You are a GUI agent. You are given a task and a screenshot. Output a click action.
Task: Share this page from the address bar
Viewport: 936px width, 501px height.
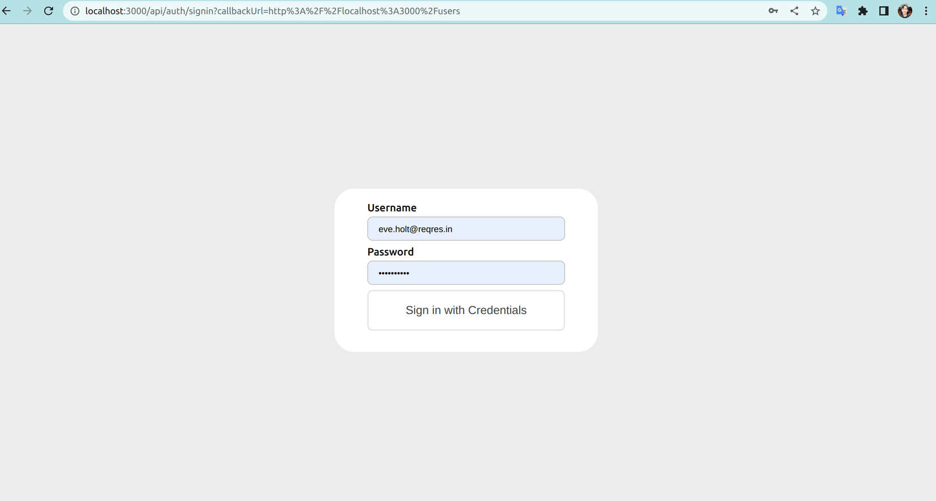pyautogui.click(x=794, y=11)
